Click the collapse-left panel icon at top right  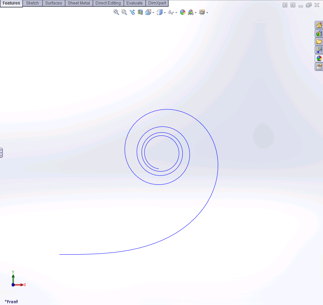click(285, 5)
